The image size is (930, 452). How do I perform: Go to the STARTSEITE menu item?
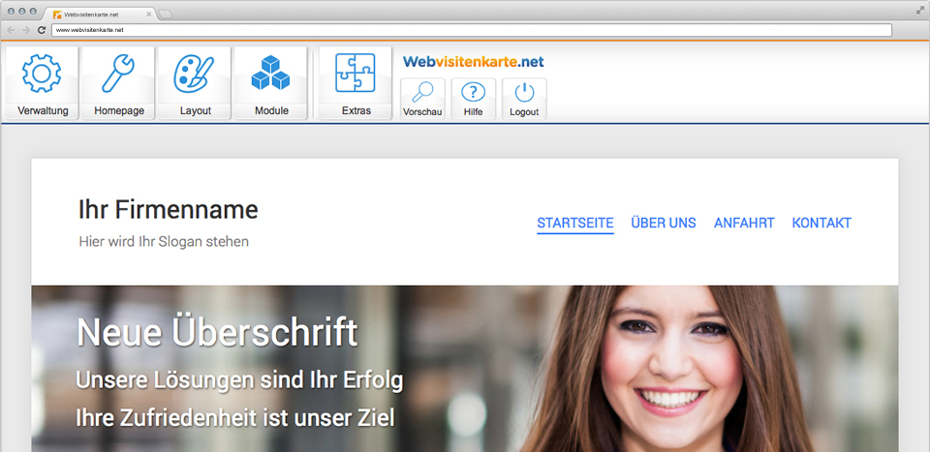click(x=575, y=224)
